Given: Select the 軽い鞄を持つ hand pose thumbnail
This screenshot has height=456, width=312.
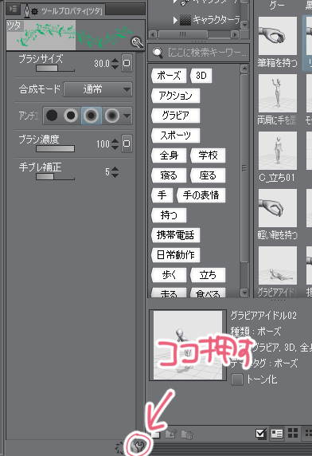Looking at the screenshot, I should 278,208.
